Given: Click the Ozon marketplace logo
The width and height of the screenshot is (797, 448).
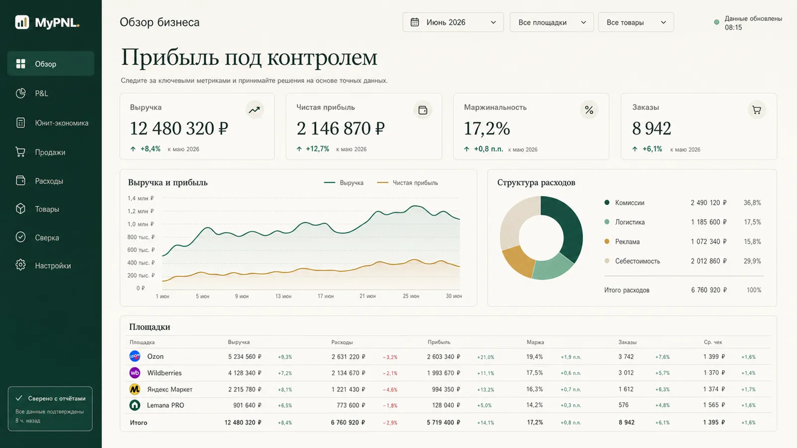Looking at the screenshot, I should [x=135, y=356].
